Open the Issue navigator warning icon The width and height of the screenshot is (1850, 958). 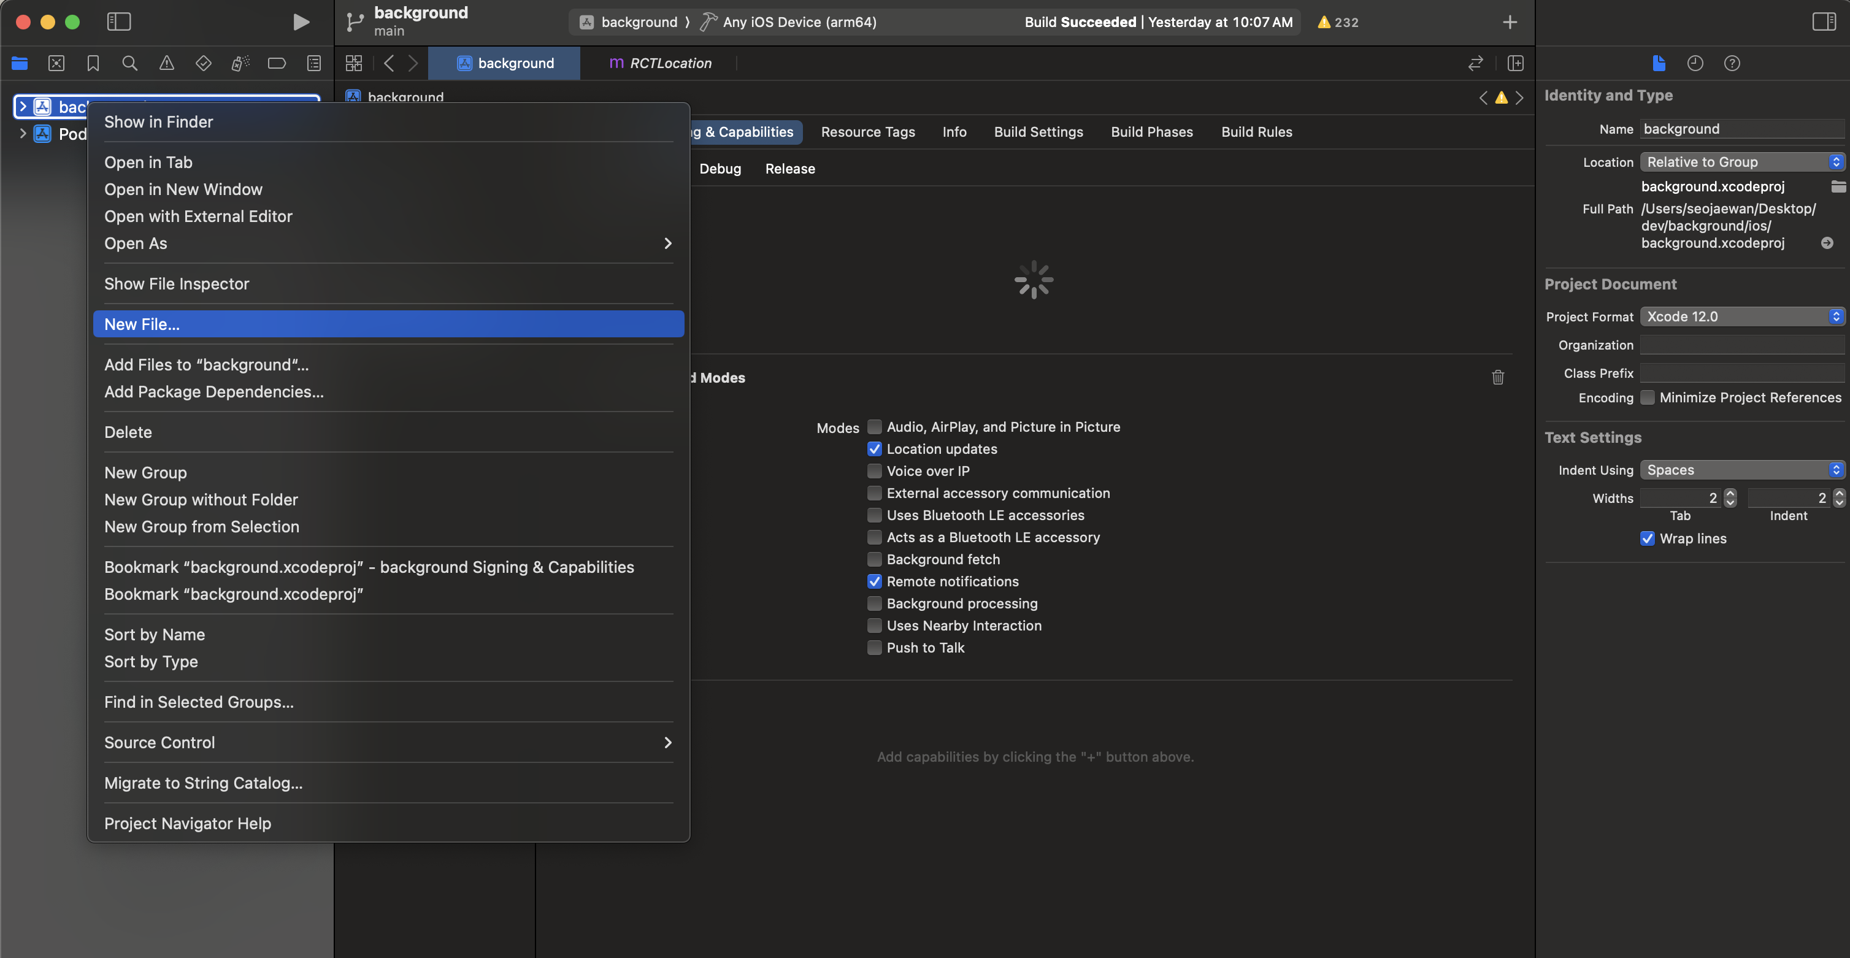tap(166, 63)
